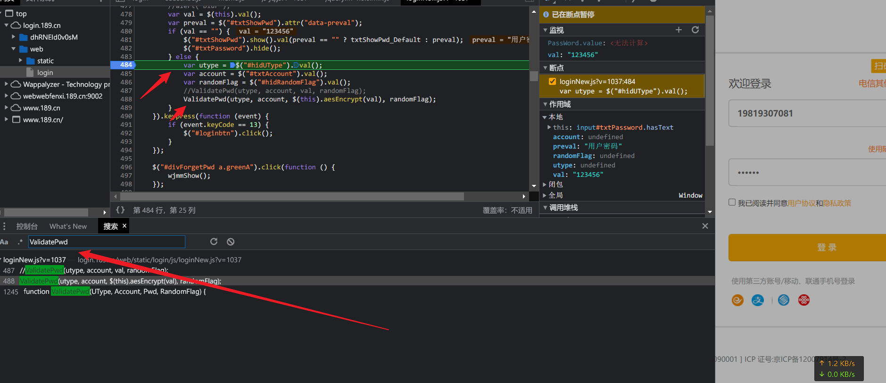This screenshot has width=886, height=383.
Task: Click the val watch expression "123456"
Action: point(573,55)
